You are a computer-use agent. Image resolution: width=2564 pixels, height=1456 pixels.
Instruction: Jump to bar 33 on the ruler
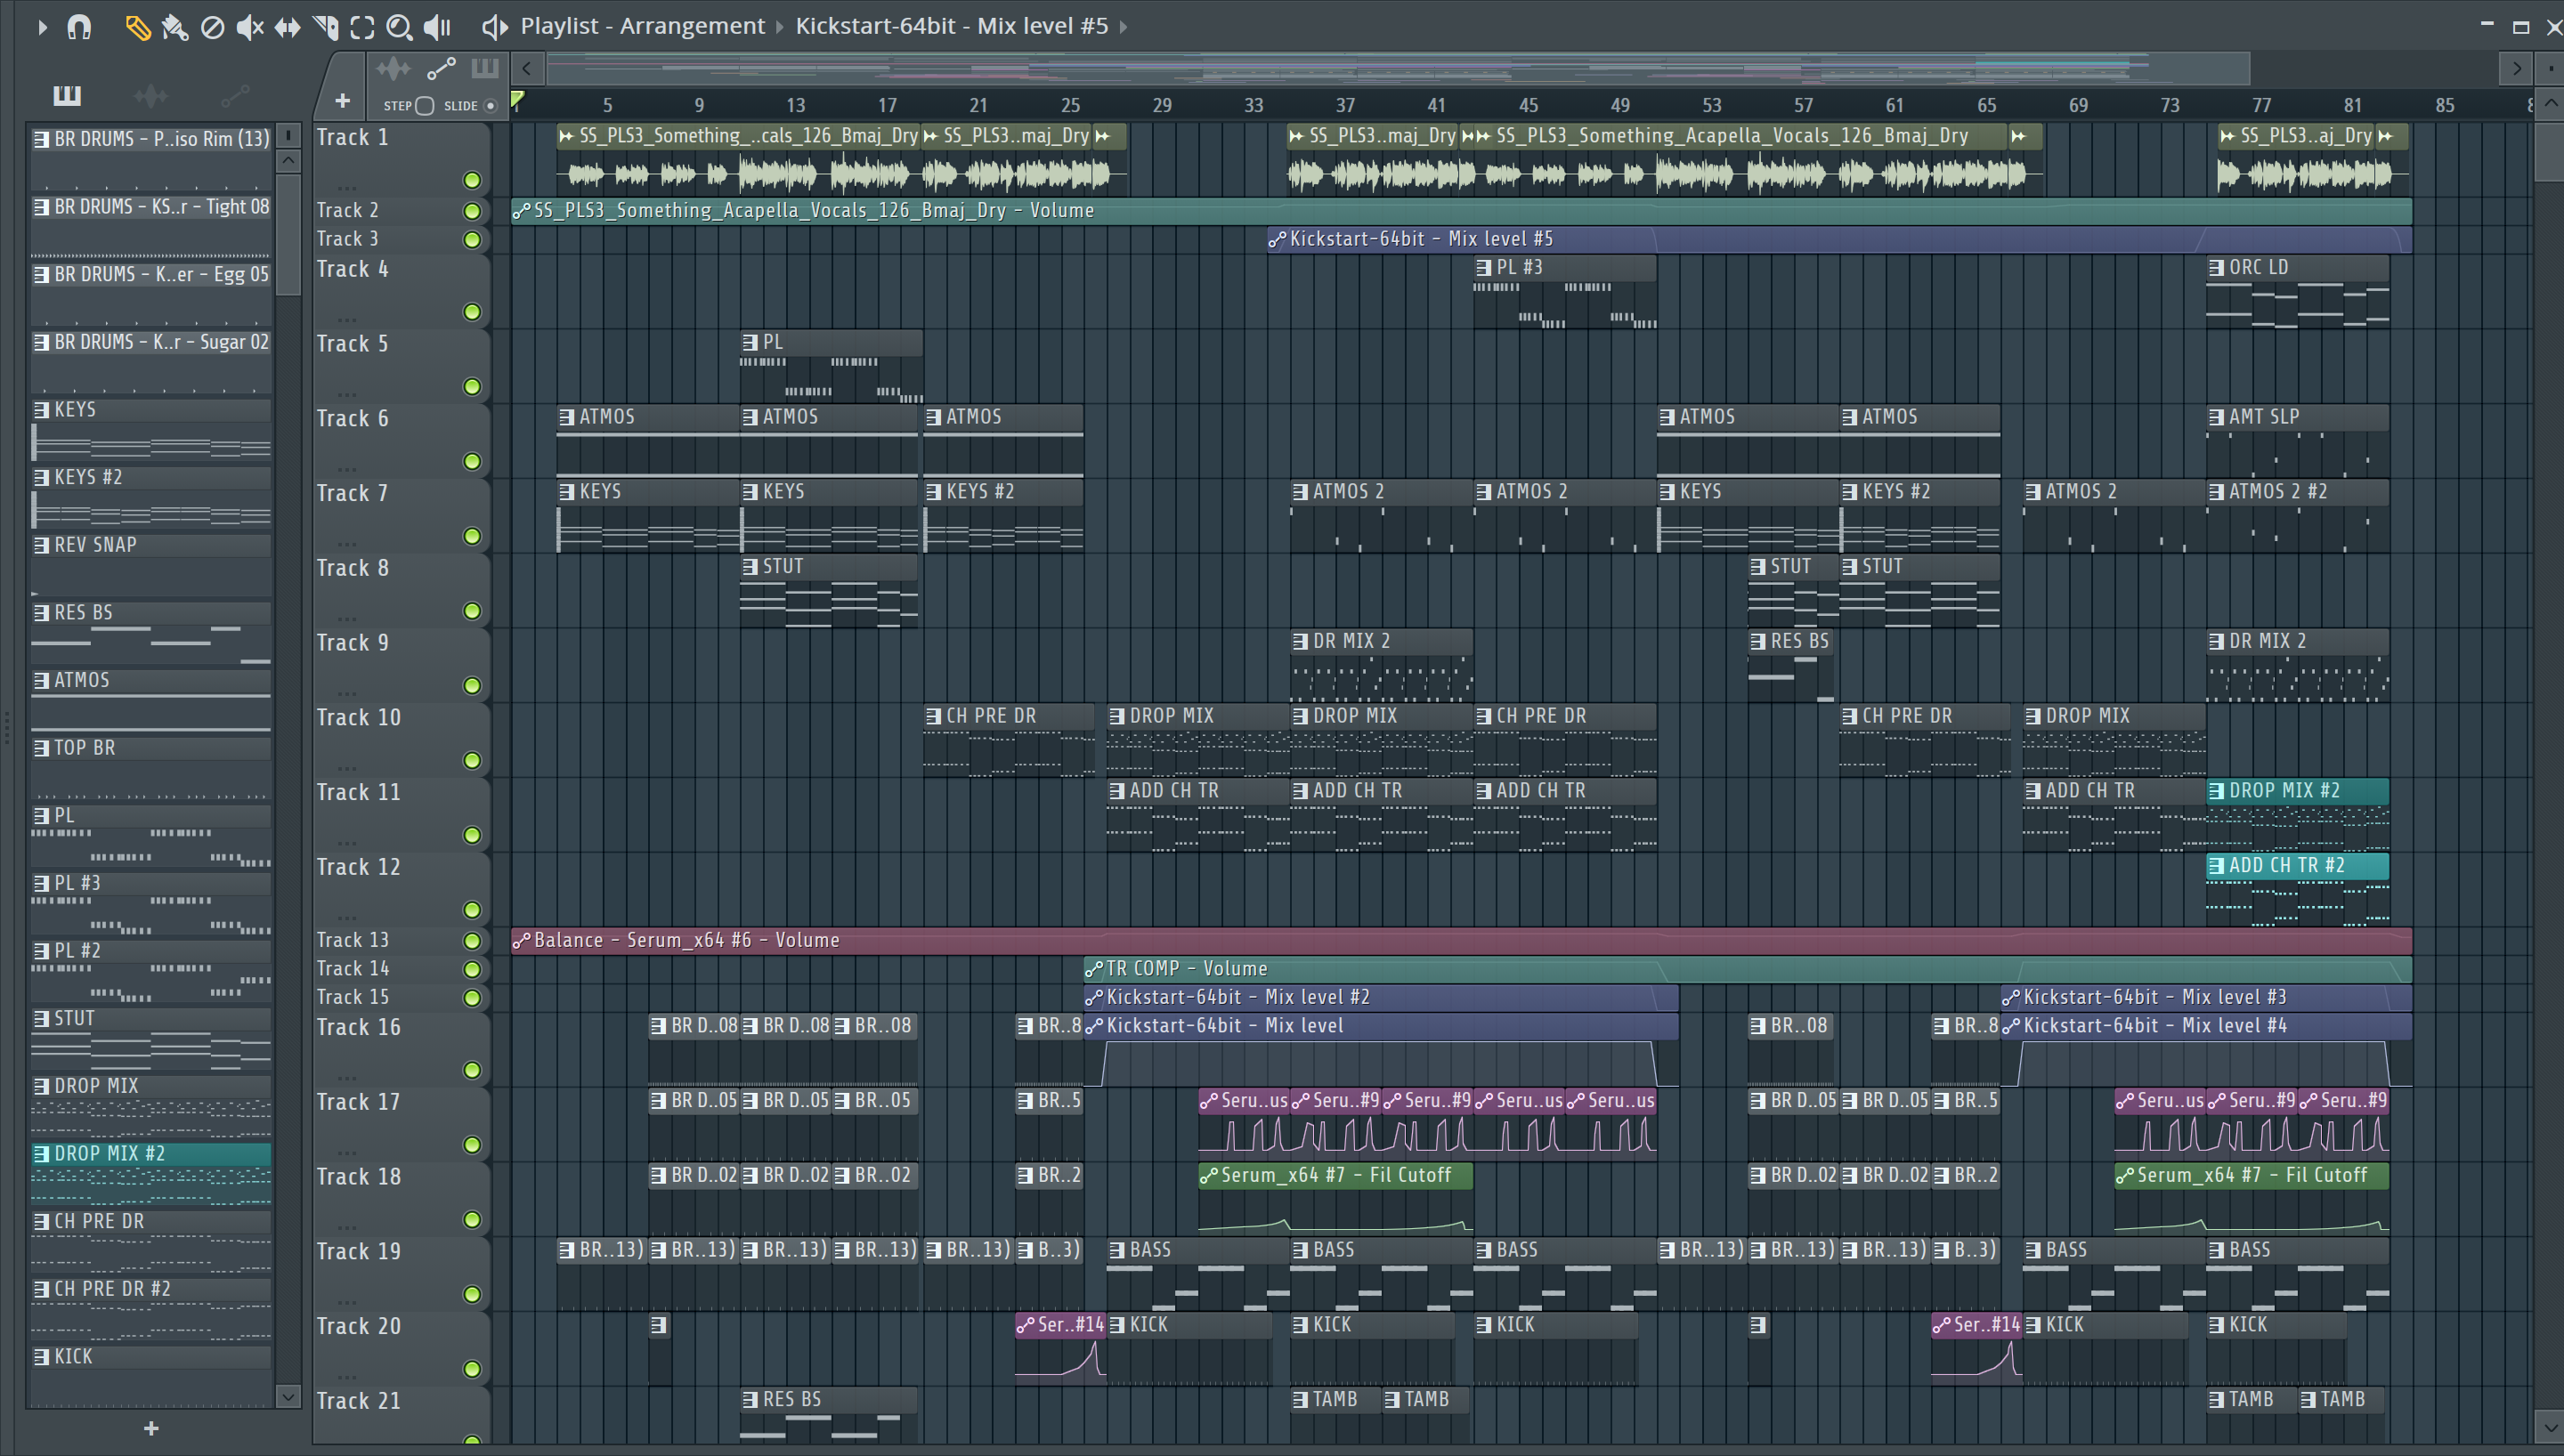(1253, 105)
